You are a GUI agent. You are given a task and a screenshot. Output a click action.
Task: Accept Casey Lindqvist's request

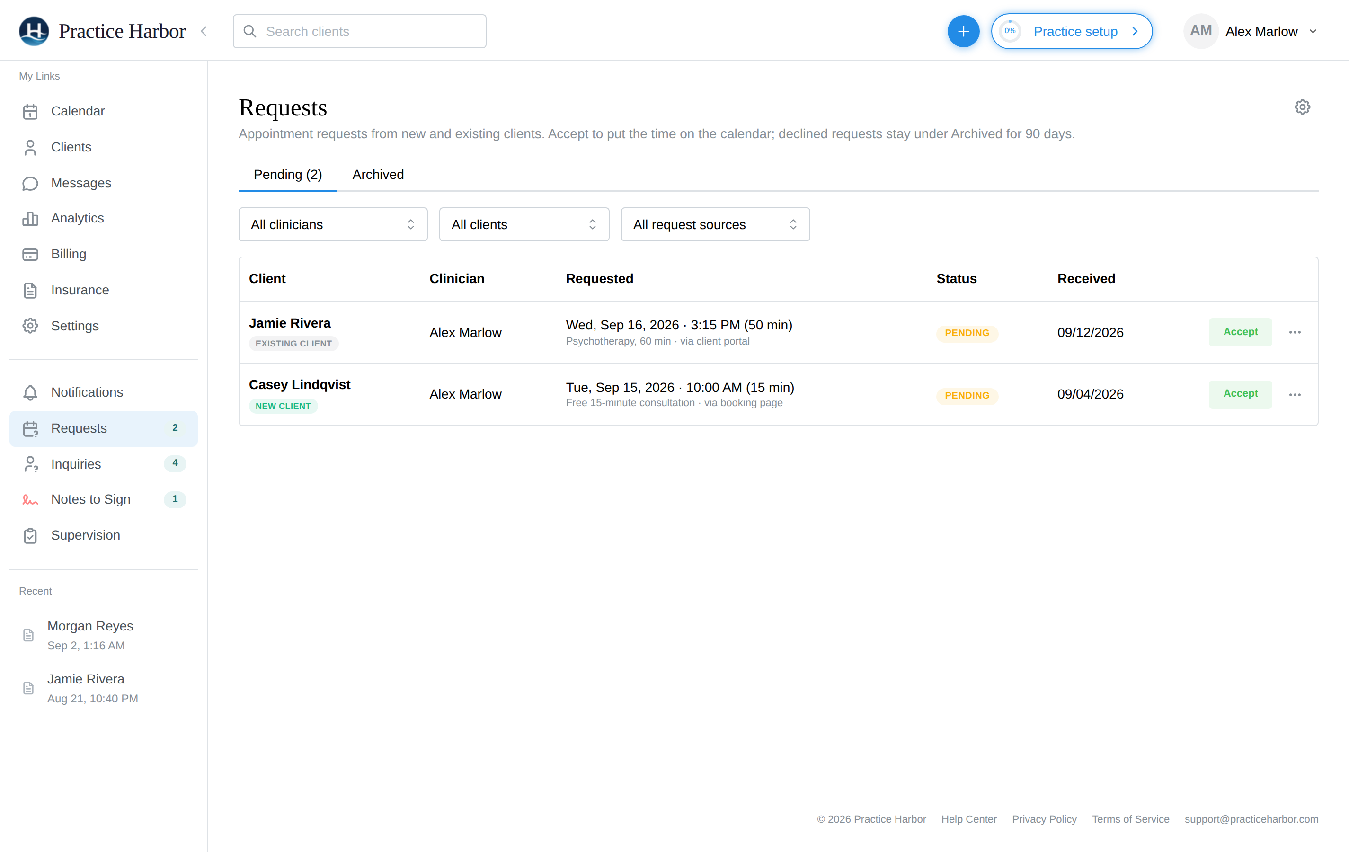click(x=1240, y=394)
